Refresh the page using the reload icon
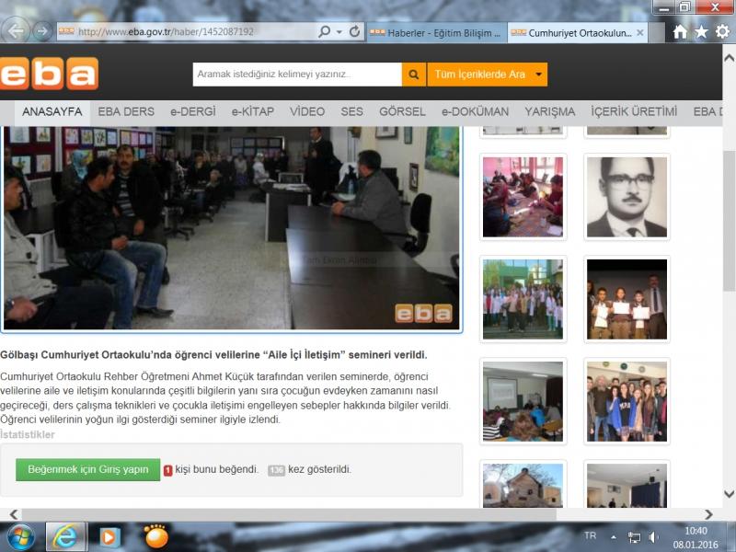This screenshot has height=552, width=736. [354, 32]
